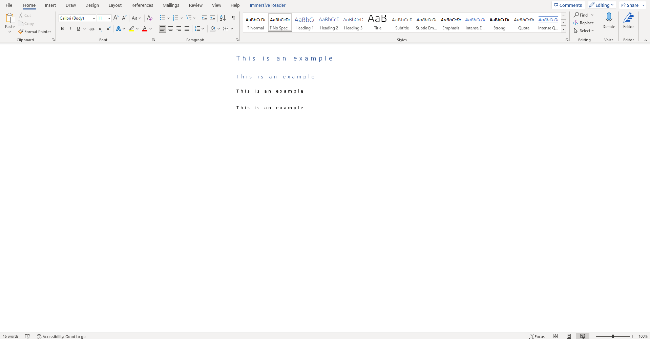650x339 pixels.
Task: Expand numbering list dropdown arrow
Action: tap(182, 18)
